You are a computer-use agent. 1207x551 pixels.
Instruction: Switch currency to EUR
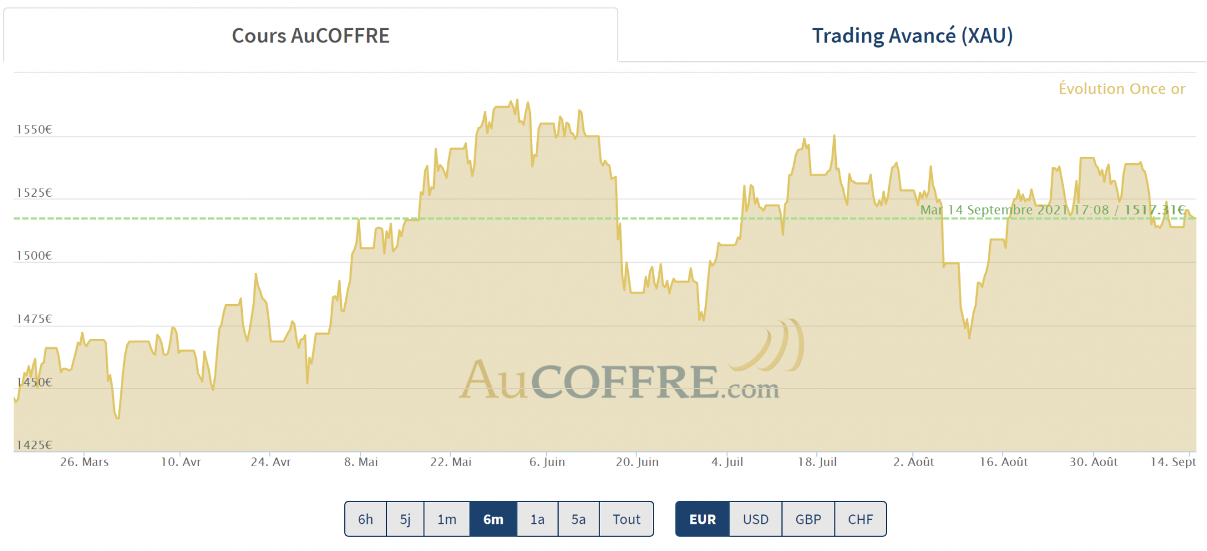tap(703, 519)
